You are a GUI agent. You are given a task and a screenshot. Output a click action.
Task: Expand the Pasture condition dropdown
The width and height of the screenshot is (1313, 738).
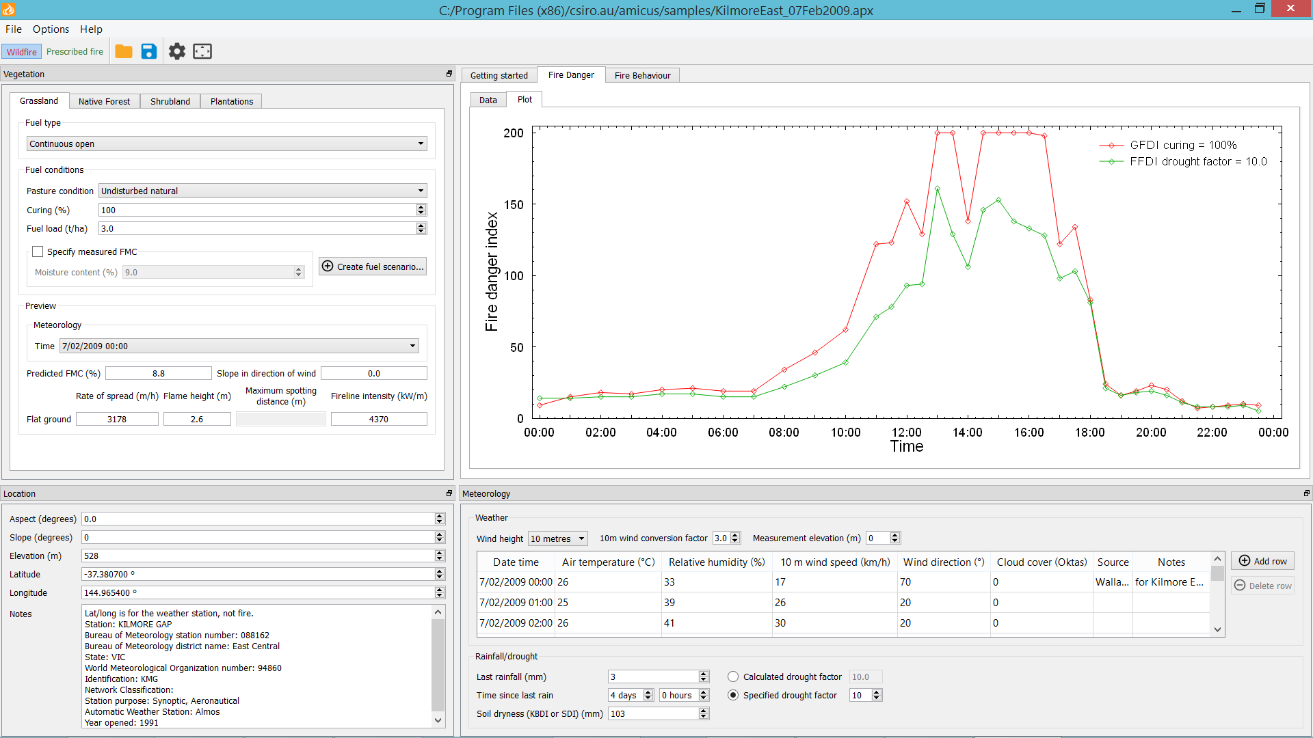[x=263, y=191]
